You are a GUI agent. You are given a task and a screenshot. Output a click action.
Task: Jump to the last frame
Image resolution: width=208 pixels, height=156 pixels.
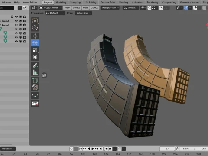pos(101,149)
